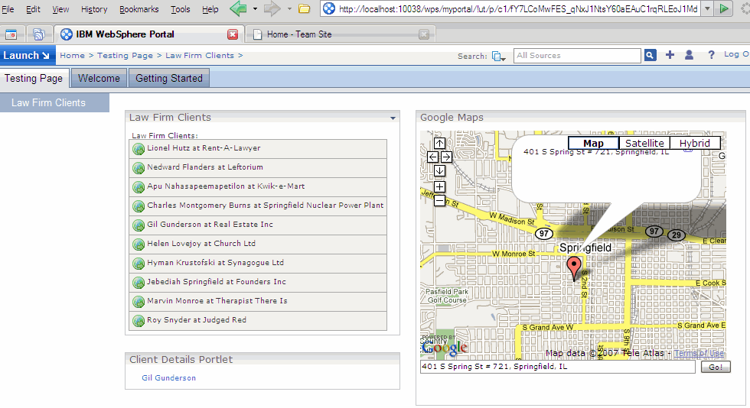This screenshot has width=750, height=408.
Task: Click globe icon beside Nedward Flanders
Action: click(x=139, y=168)
